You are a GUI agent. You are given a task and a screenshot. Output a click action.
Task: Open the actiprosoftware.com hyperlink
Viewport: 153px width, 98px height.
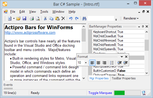(x=30, y=33)
